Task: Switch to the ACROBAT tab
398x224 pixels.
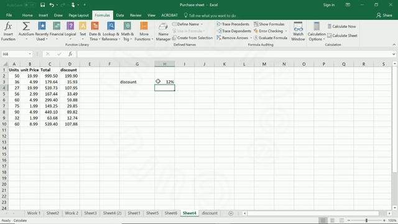Action: click(169, 15)
